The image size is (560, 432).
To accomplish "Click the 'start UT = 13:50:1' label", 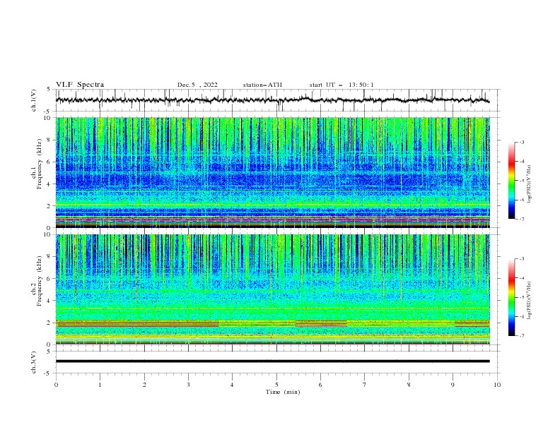I will (x=342, y=85).
